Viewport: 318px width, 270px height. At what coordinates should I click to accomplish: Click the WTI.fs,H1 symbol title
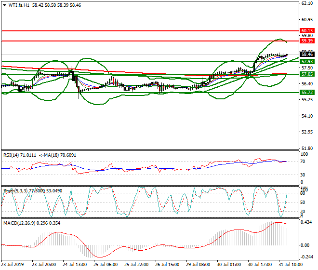click(20, 5)
